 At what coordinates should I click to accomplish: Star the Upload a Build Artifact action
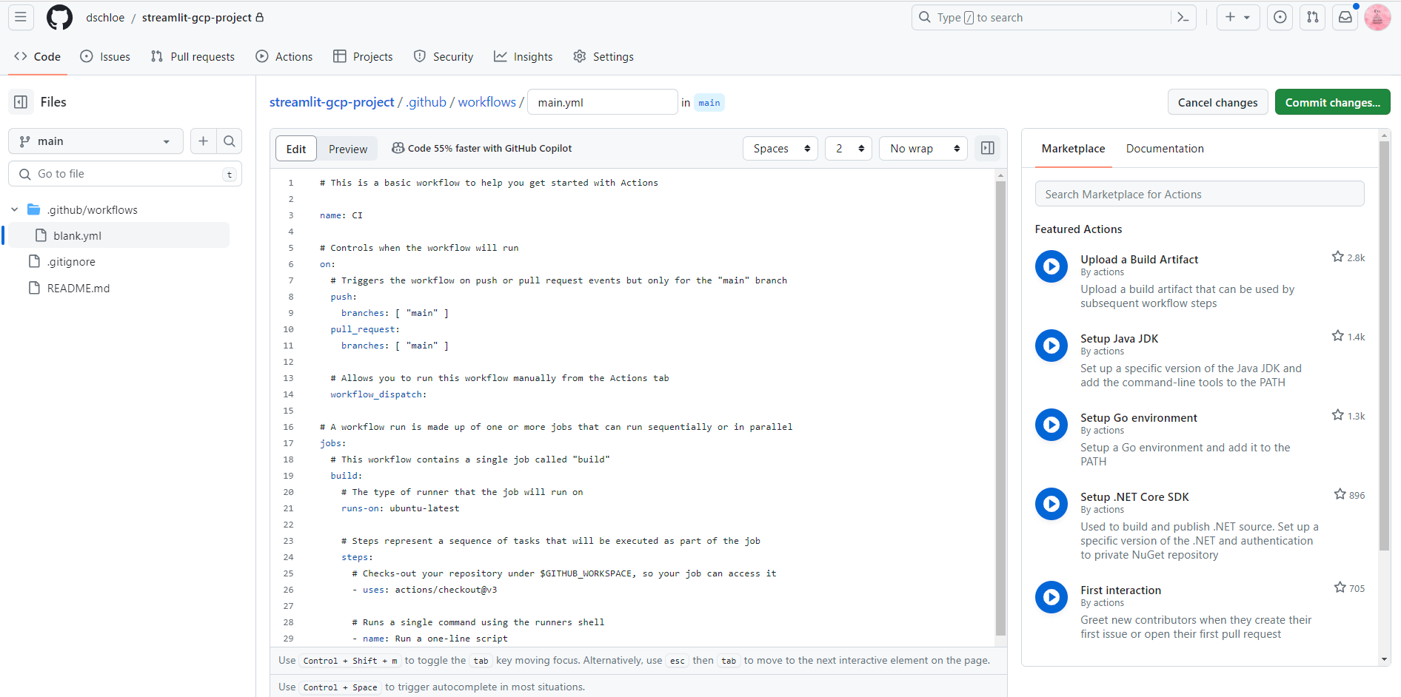(x=1337, y=257)
